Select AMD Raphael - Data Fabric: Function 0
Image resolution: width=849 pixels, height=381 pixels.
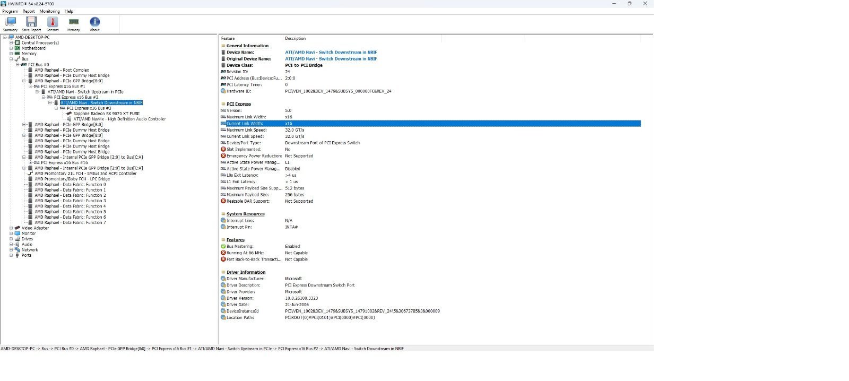[70, 185]
